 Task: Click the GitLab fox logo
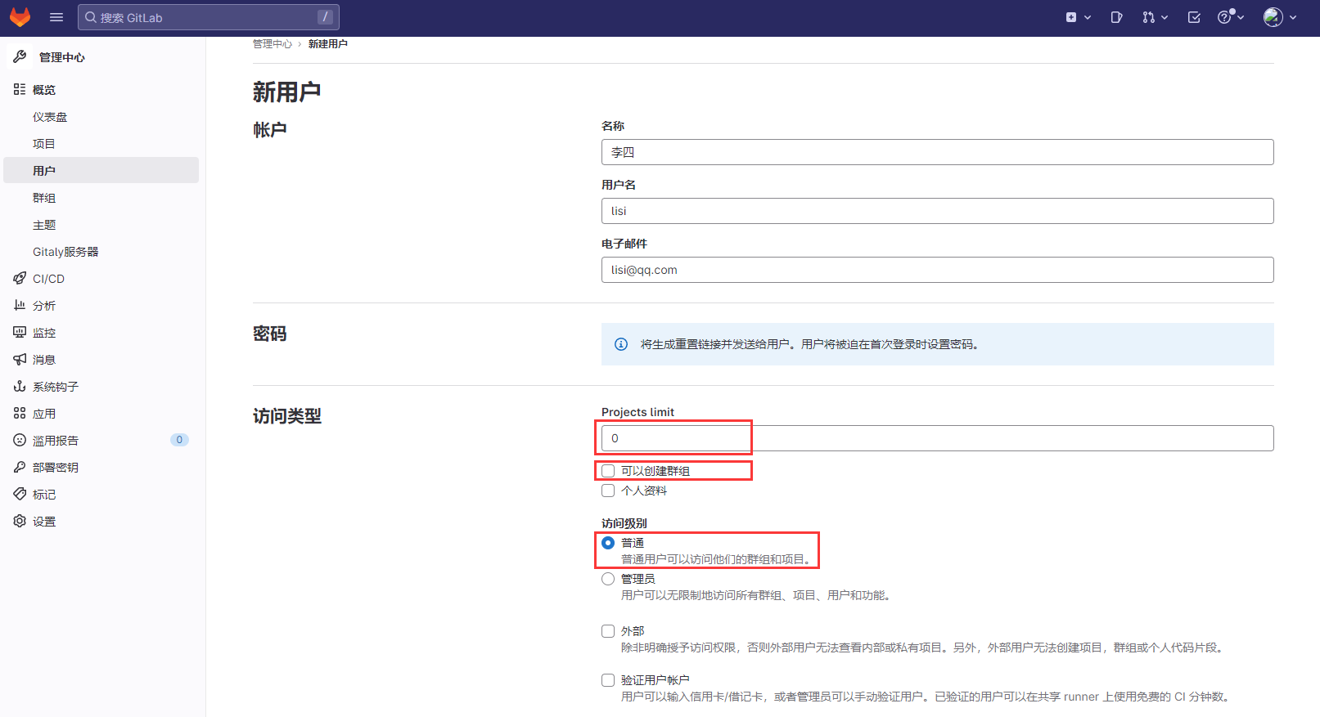20,17
